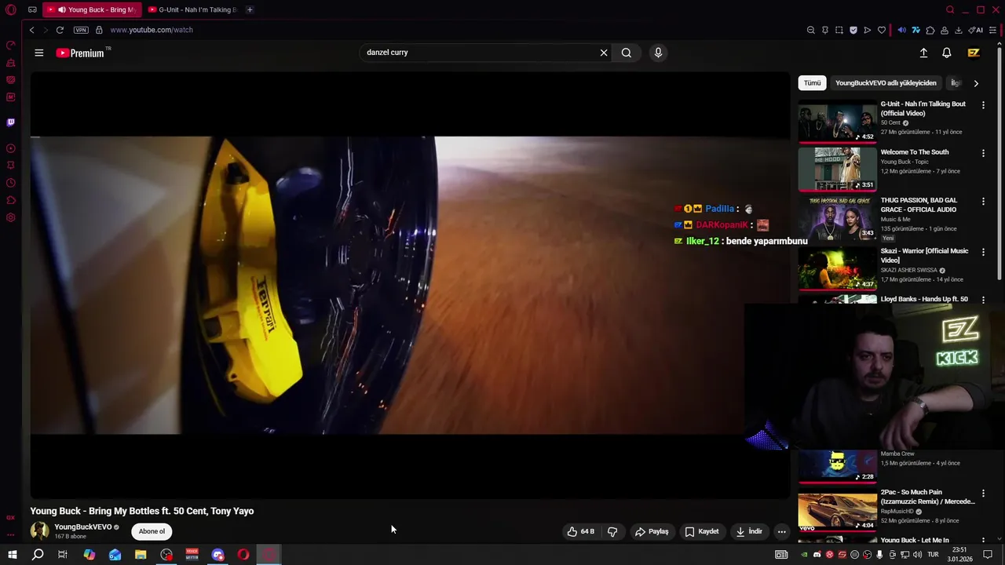This screenshot has width=1005, height=565.
Task: Open 2Pac - So Much Pain thumbnail
Action: click(837, 510)
